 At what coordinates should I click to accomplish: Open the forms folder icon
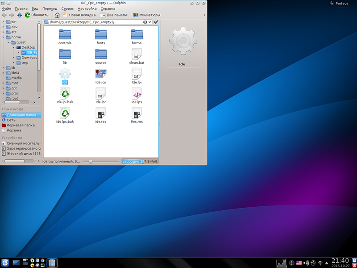137,35
